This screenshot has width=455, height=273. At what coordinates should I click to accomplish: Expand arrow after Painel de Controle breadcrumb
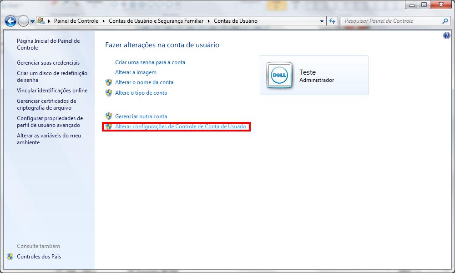coord(104,21)
